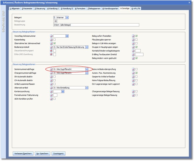Image resolution: width=194 pixels, height=161 pixels.
Task: Switch to the 3 Steuerung tab
Action: coord(40,9)
